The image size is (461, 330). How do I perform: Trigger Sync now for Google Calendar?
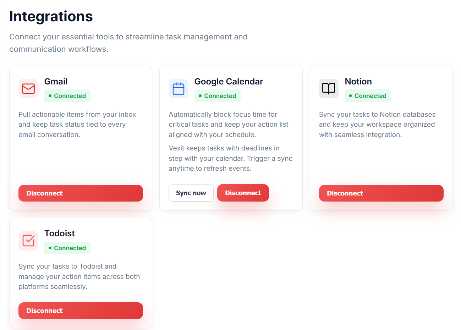click(191, 193)
